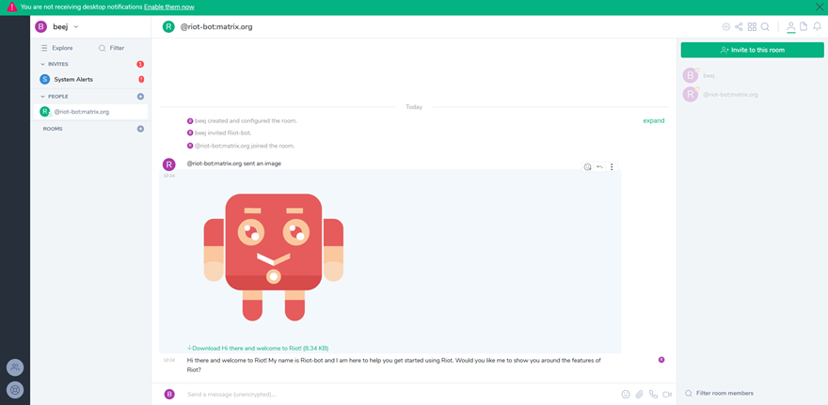
Task: Open help lifebuoy icon in left bar
Action: (15, 390)
